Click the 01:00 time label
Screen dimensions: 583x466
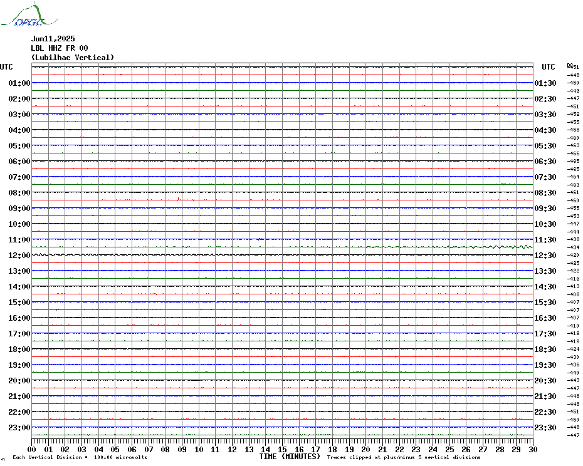pos(19,83)
